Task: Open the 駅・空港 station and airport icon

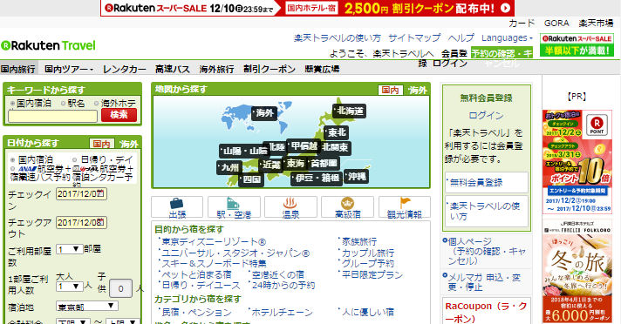Action: tap(234, 207)
